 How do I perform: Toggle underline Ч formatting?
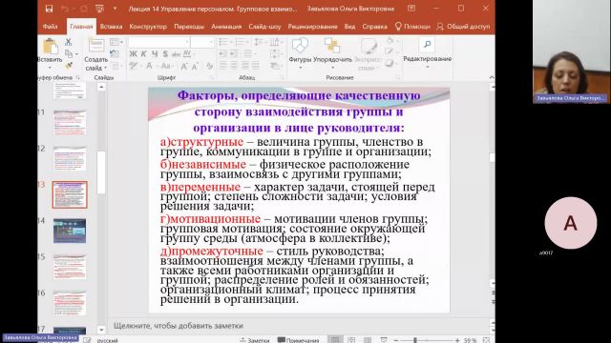coord(155,54)
